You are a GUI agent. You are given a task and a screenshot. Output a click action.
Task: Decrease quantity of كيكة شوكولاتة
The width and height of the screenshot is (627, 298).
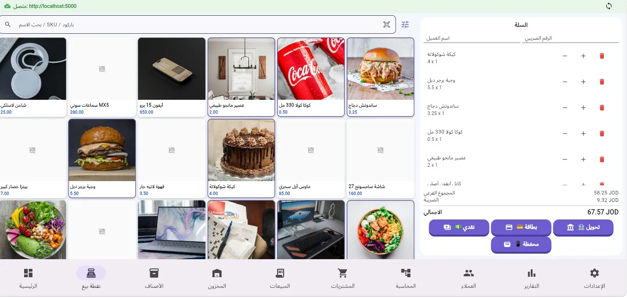tap(565, 56)
